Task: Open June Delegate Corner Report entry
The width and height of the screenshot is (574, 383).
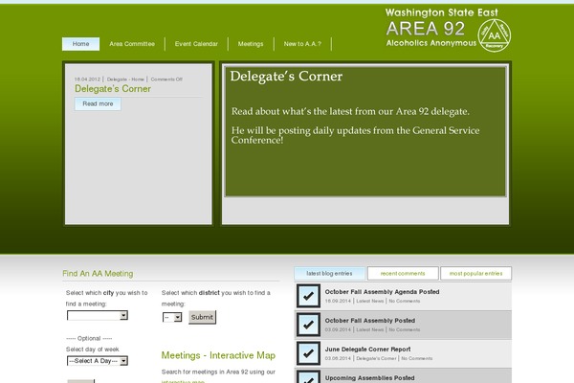Action: (367, 349)
